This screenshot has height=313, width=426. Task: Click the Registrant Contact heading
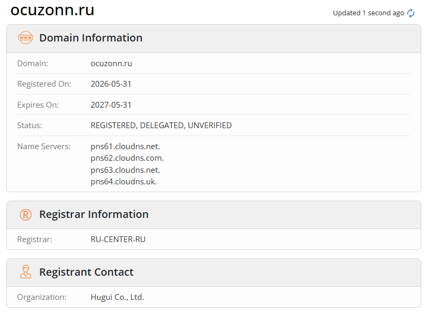tap(86, 272)
